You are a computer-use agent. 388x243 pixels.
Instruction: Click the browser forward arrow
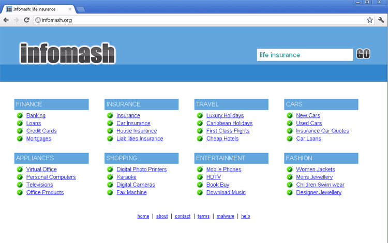[x=17, y=20]
